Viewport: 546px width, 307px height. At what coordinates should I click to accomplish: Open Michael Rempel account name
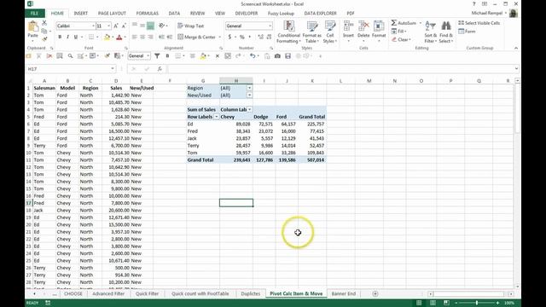point(487,14)
